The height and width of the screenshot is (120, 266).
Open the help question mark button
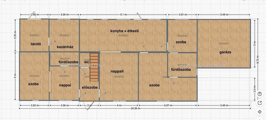coord(260,94)
